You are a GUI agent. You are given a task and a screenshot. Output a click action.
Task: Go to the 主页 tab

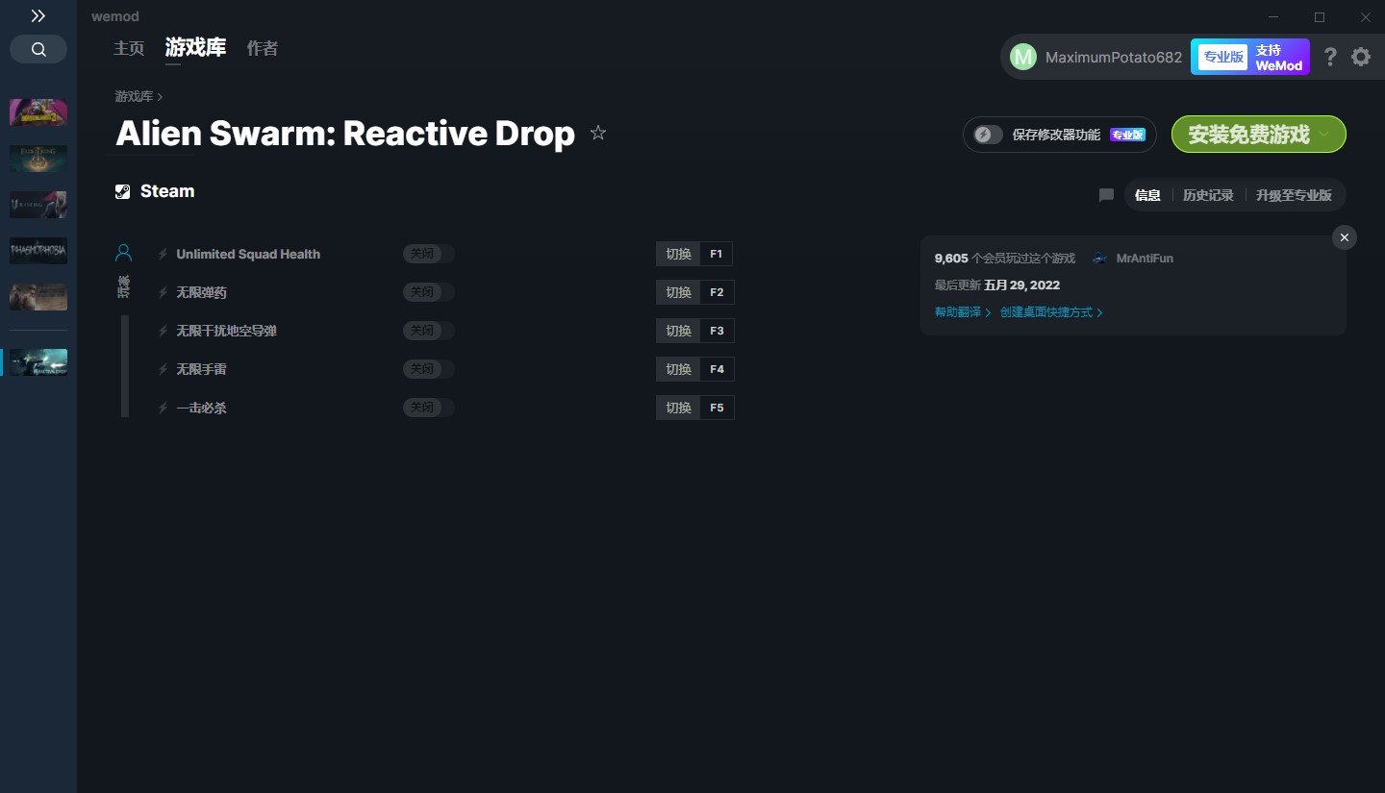coord(129,48)
